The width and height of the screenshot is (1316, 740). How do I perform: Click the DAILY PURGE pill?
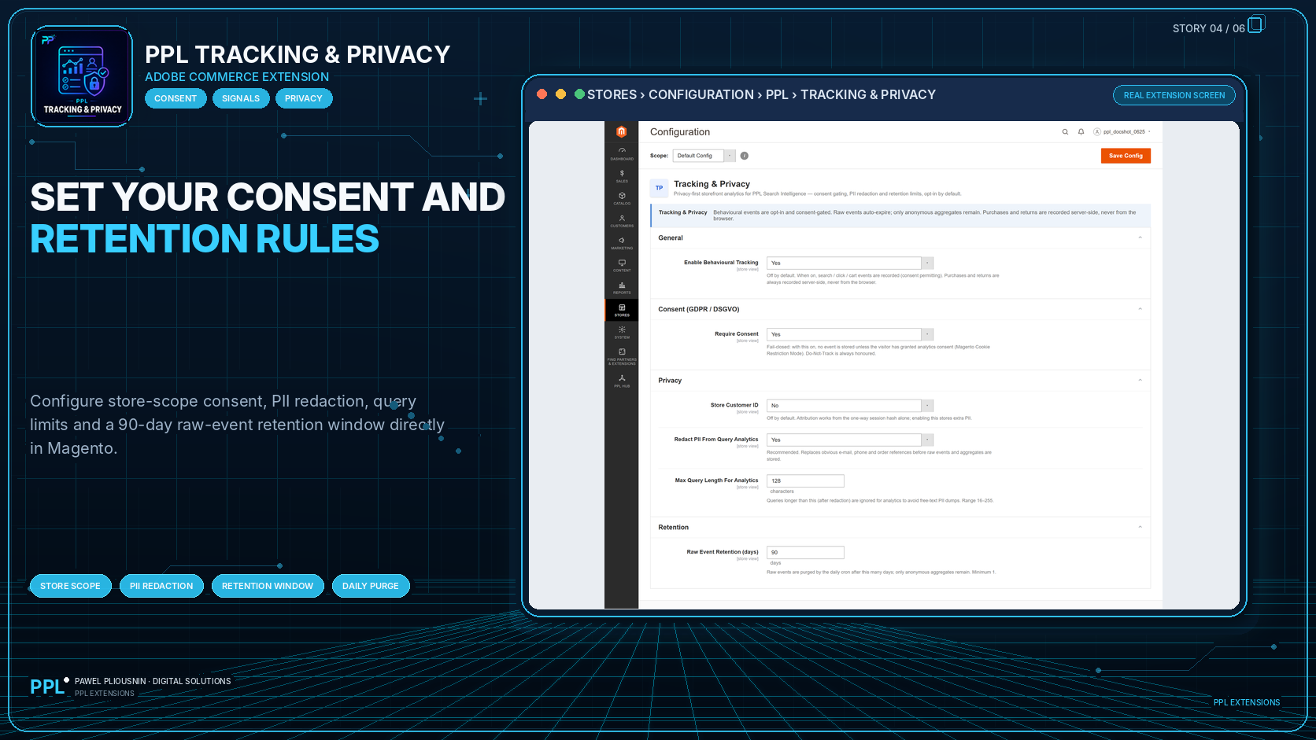click(x=371, y=586)
